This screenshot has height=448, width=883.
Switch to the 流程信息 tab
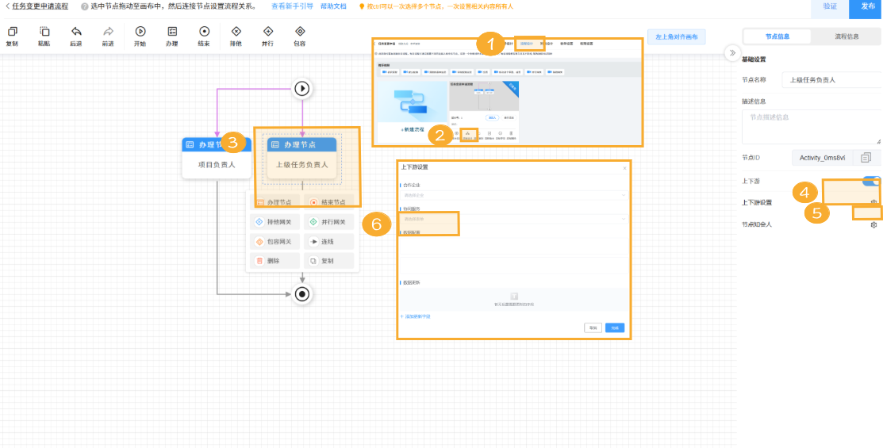[847, 36]
